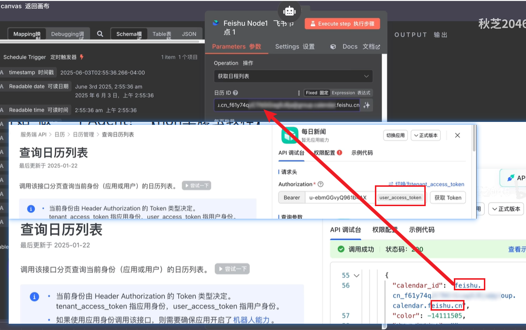Click the Docs cube icon
The image size is (526, 330).
coord(333,46)
